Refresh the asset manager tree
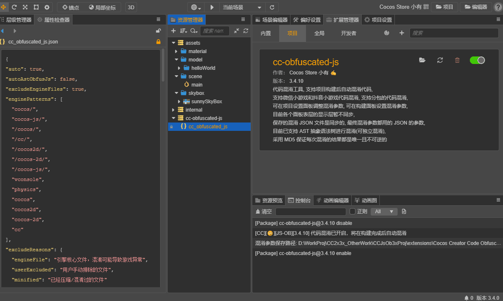The image size is (503, 301). [x=246, y=31]
